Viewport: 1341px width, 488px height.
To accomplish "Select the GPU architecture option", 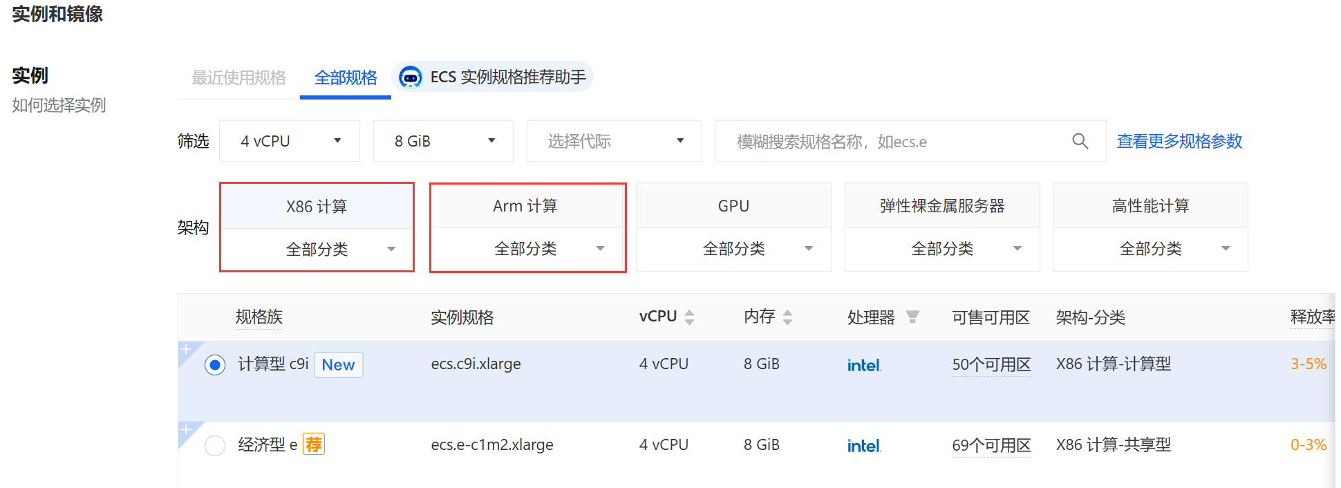I will (x=733, y=206).
